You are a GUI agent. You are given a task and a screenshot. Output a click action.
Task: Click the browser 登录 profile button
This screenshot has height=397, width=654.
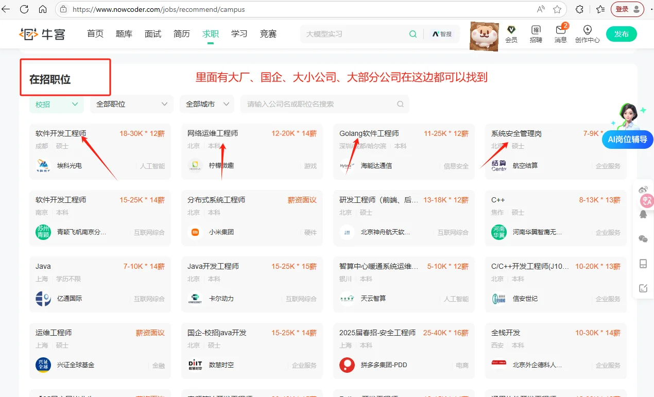[x=627, y=9]
